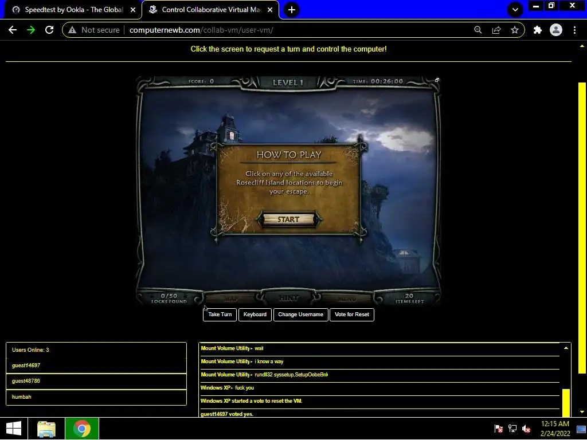Image resolution: width=587 pixels, height=440 pixels.
Task: Open the taskbar clock showing 12:15 AM
Action: 555,429
